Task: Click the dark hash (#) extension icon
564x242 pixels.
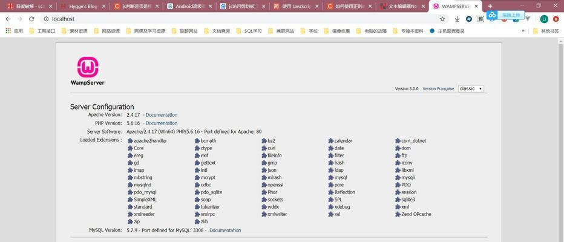Action: 469,19
